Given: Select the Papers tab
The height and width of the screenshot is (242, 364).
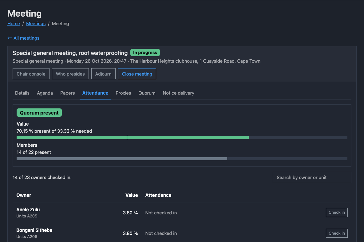Looking at the screenshot, I should 68,93.
